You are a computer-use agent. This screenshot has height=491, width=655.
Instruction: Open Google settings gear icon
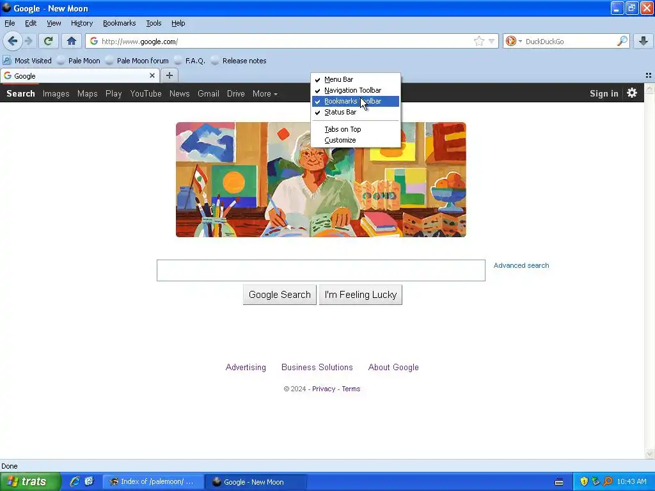click(x=631, y=93)
